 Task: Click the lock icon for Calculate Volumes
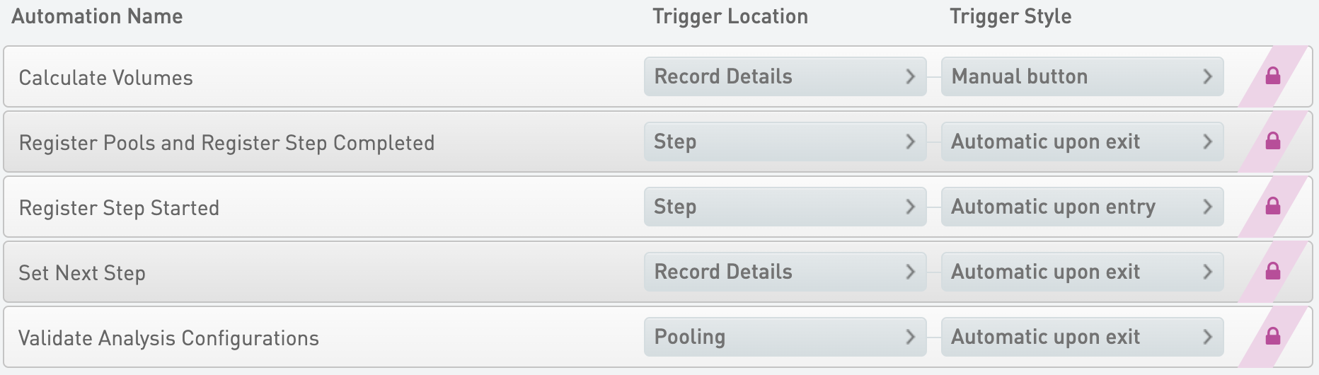pos(1273,76)
